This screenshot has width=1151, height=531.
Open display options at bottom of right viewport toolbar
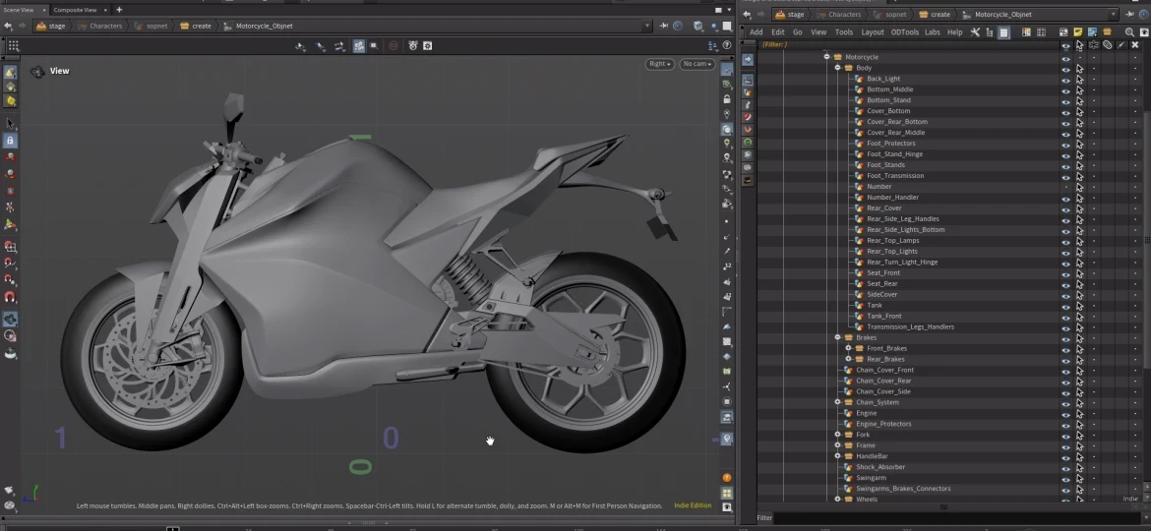click(727, 506)
